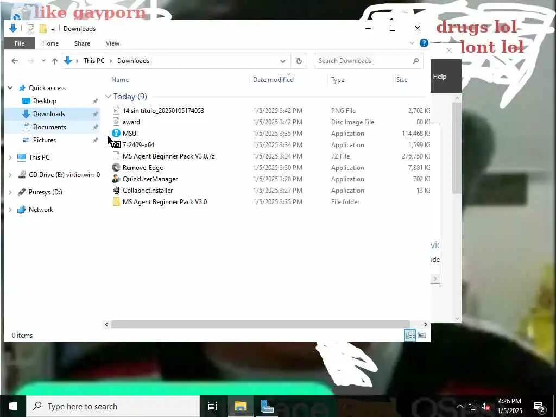Sort by the Type column header
This screenshot has width=556, height=417.
pos(338,80)
